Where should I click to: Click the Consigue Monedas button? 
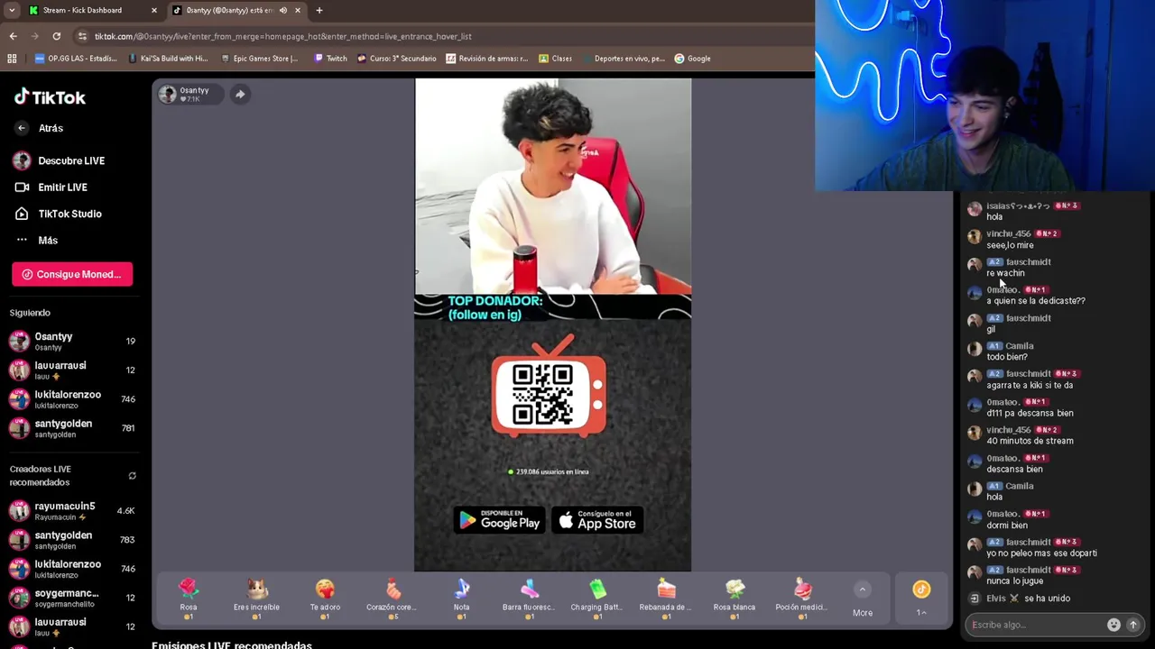[72, 274]
